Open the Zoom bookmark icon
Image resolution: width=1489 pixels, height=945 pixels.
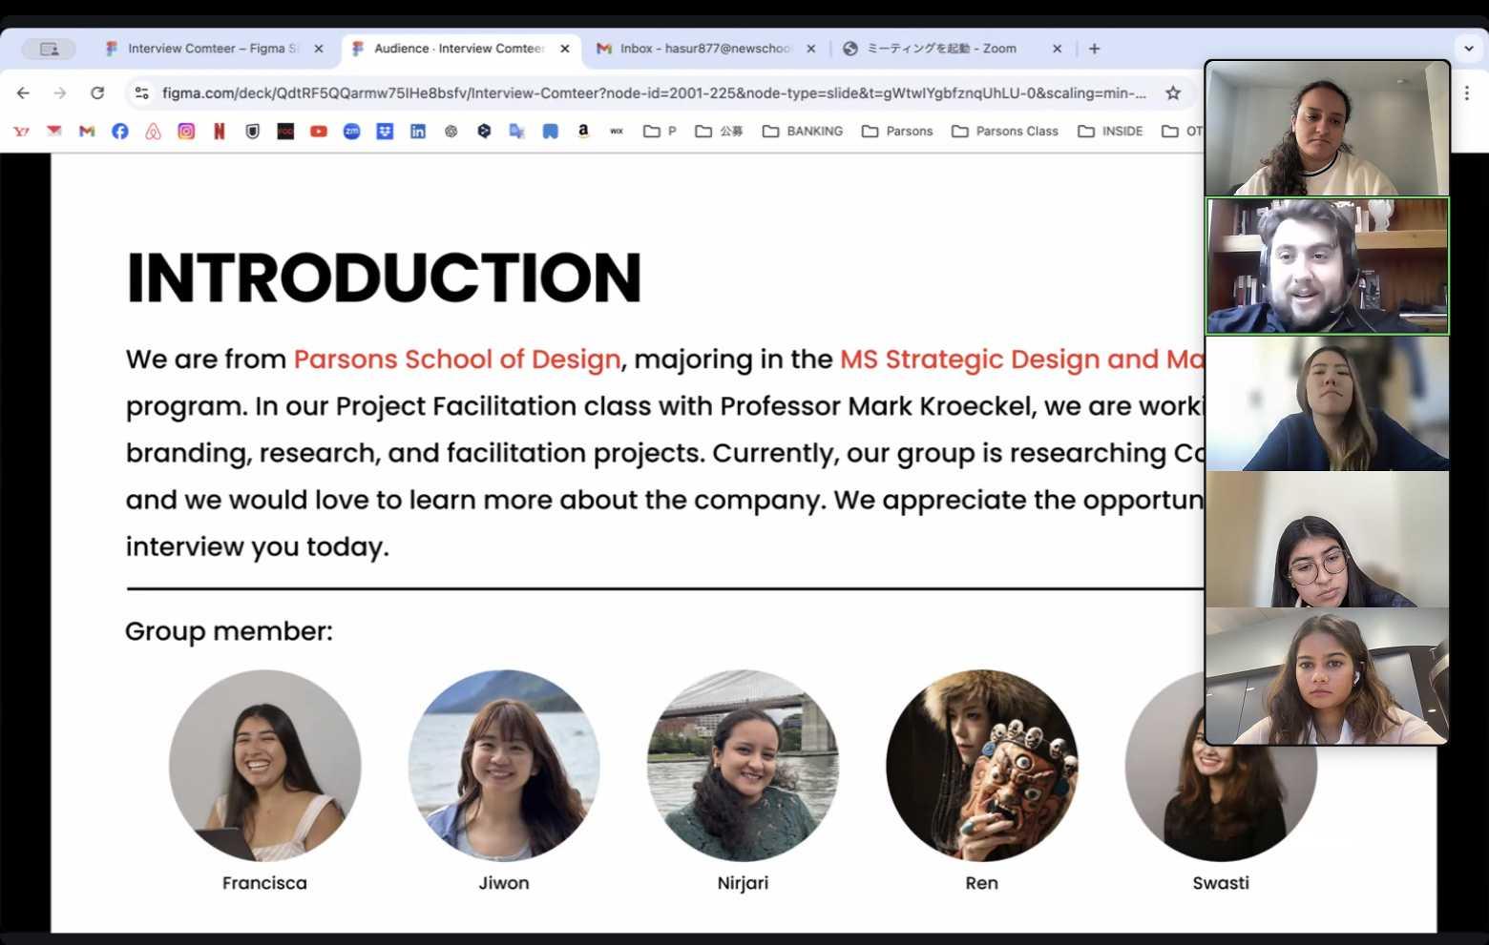352,132
